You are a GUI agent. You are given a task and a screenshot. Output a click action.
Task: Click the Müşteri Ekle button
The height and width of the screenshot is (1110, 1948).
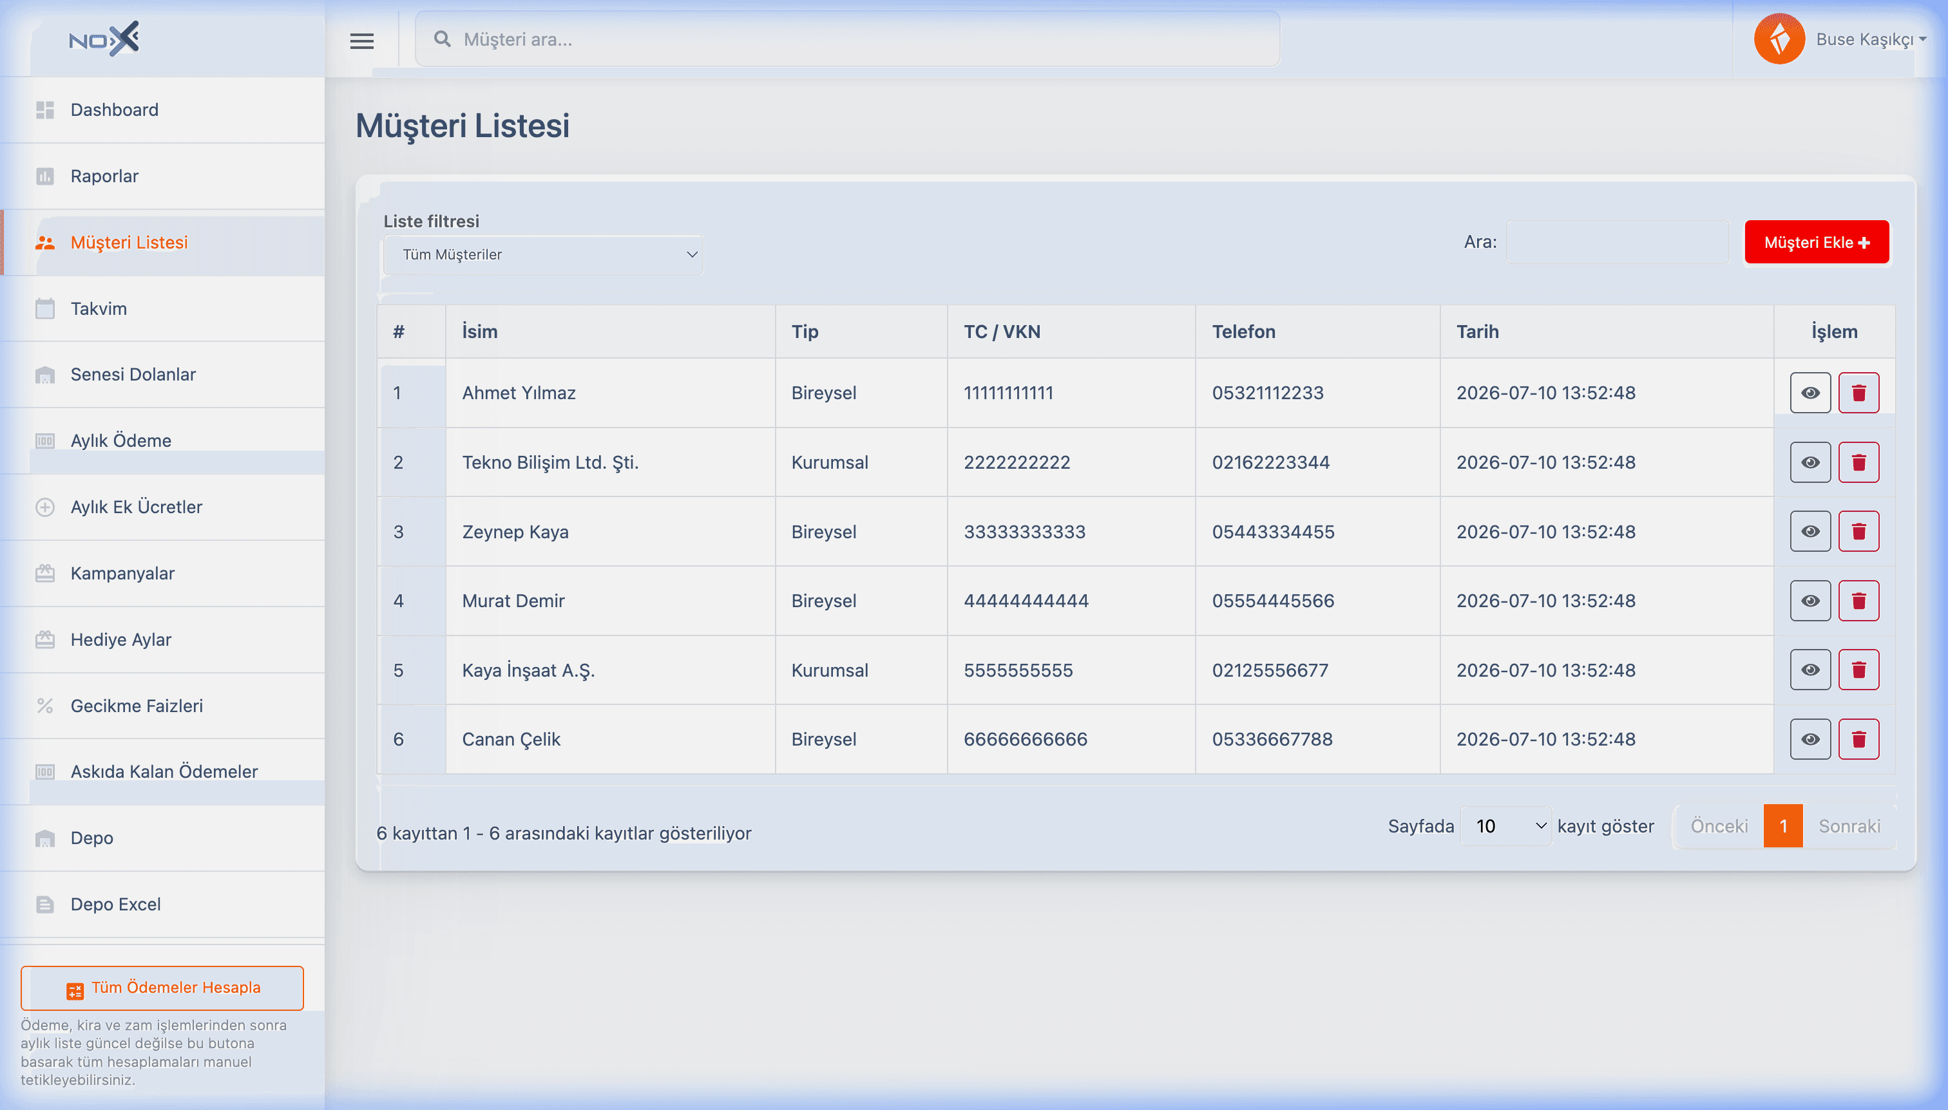1816,243
